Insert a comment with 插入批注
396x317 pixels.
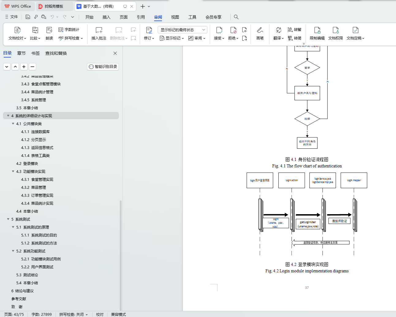[x=99, y=34]
